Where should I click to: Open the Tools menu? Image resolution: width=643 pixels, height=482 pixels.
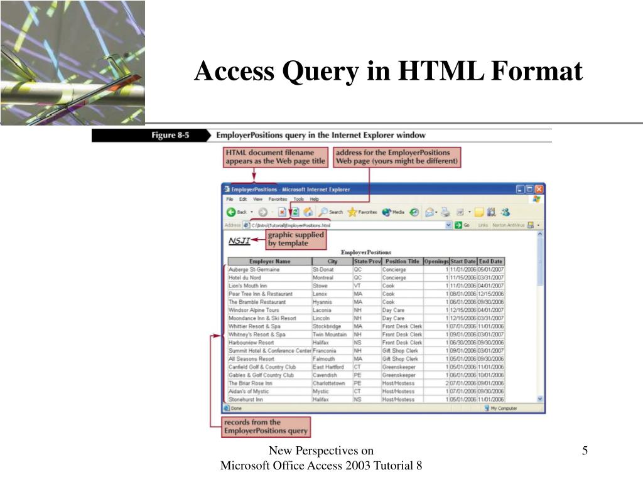pyautogui.click(x=298, y=199)
